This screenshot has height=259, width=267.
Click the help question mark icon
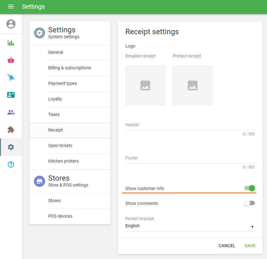click(11, 164)
